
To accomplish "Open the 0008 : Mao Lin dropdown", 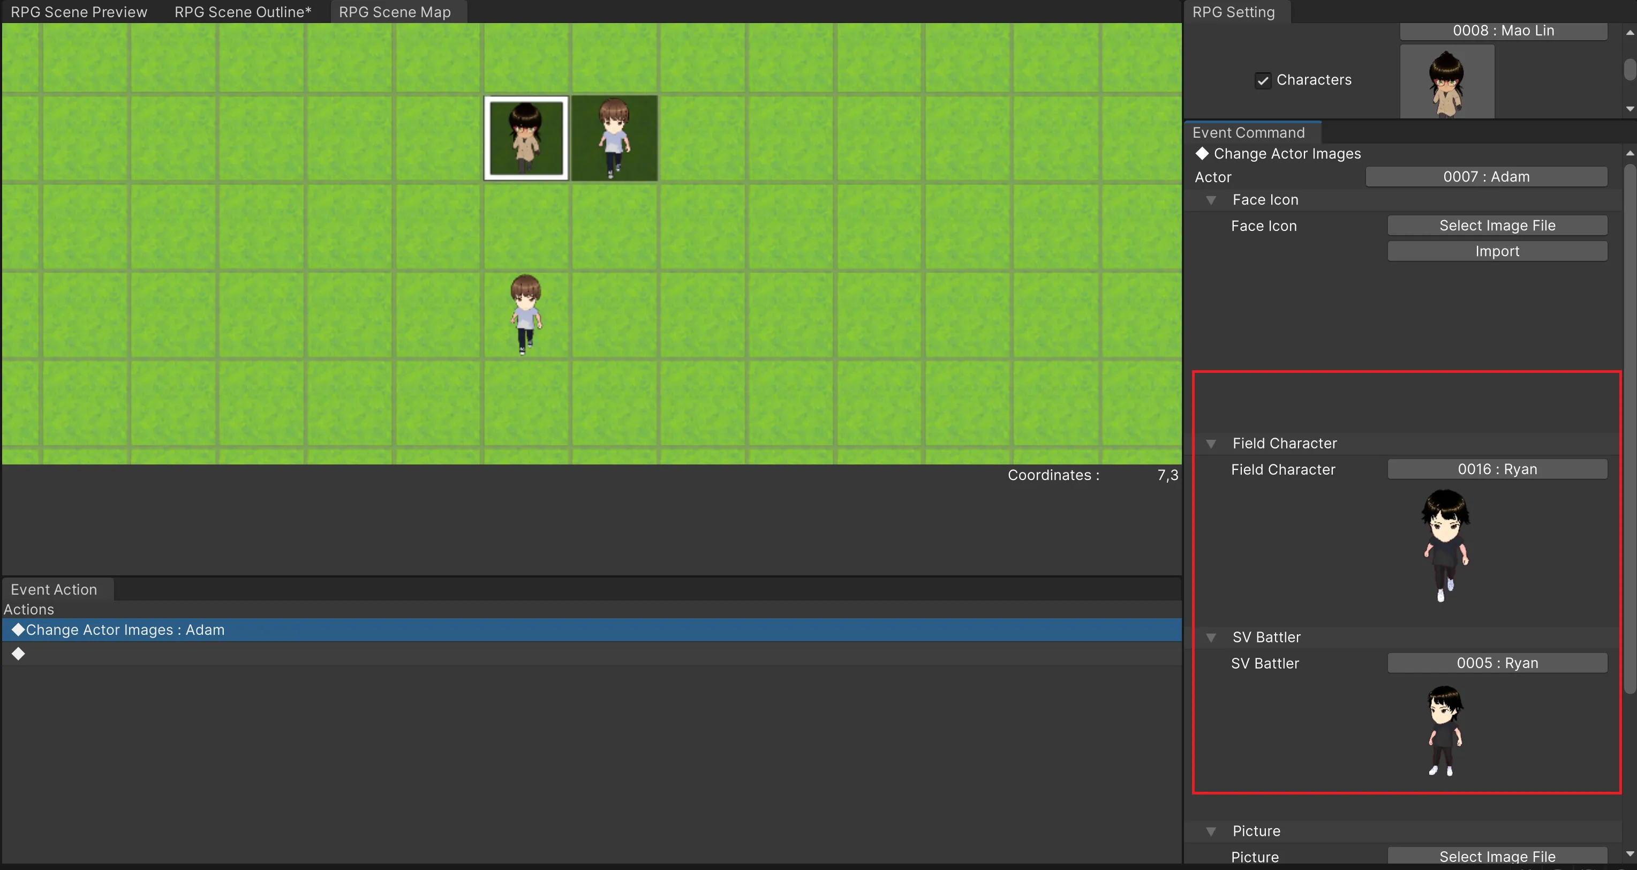I will pos(1504,31).
